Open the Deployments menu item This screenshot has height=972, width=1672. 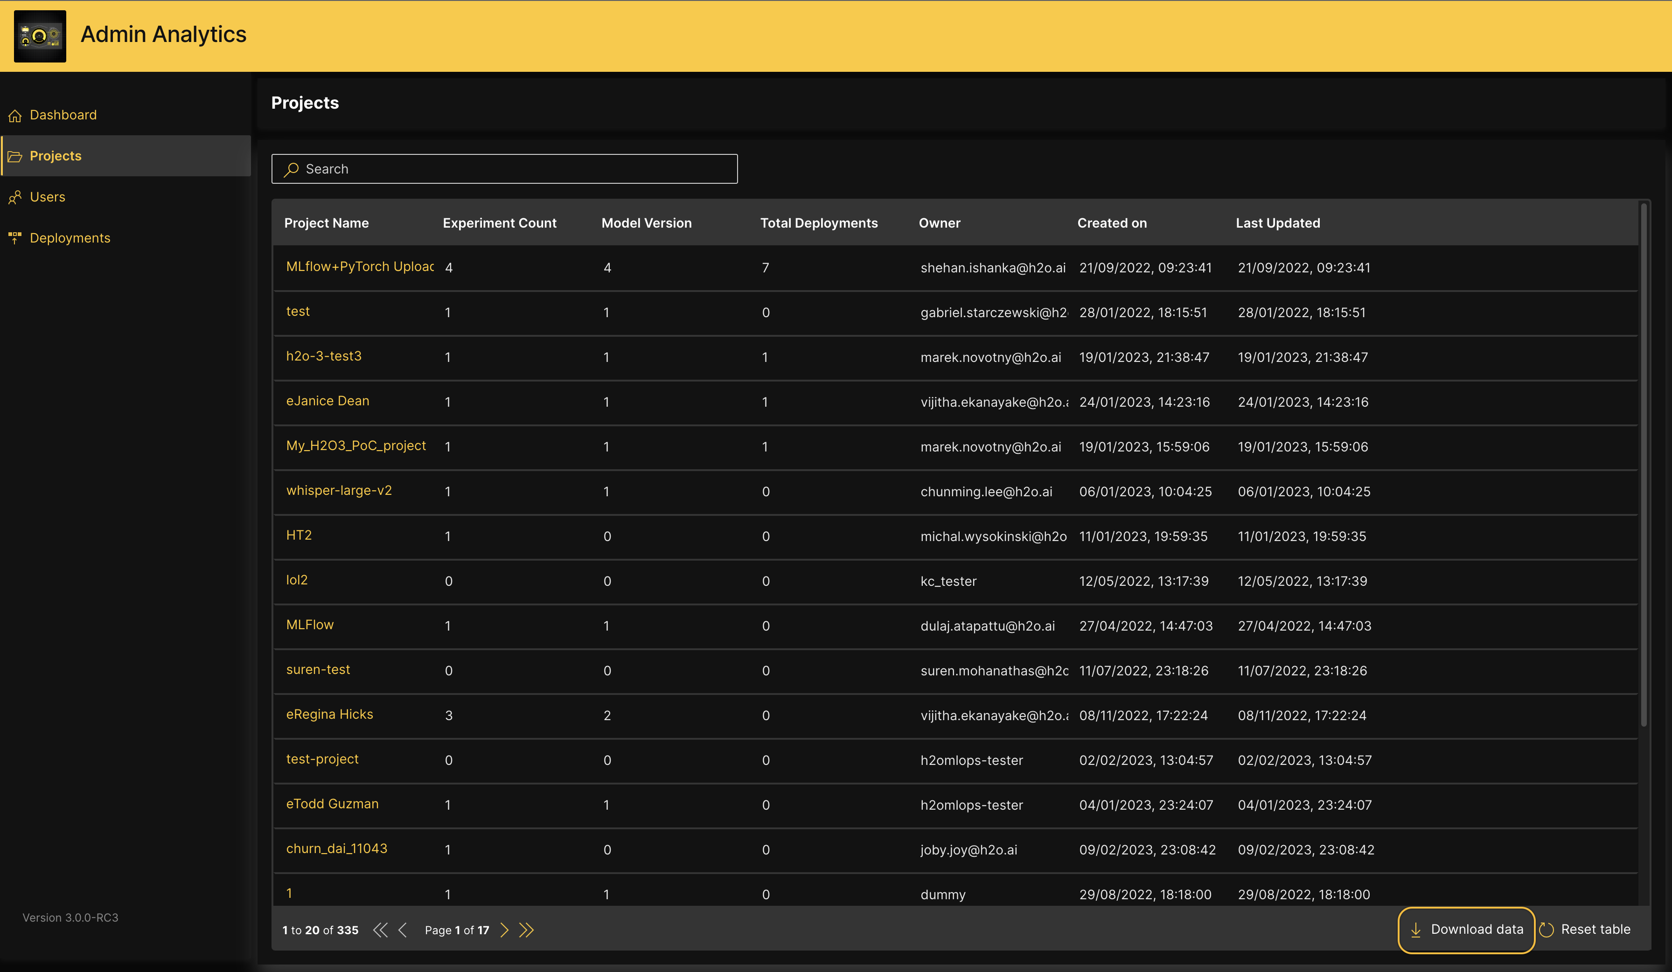pyautogui.click(x=70, y=238)
